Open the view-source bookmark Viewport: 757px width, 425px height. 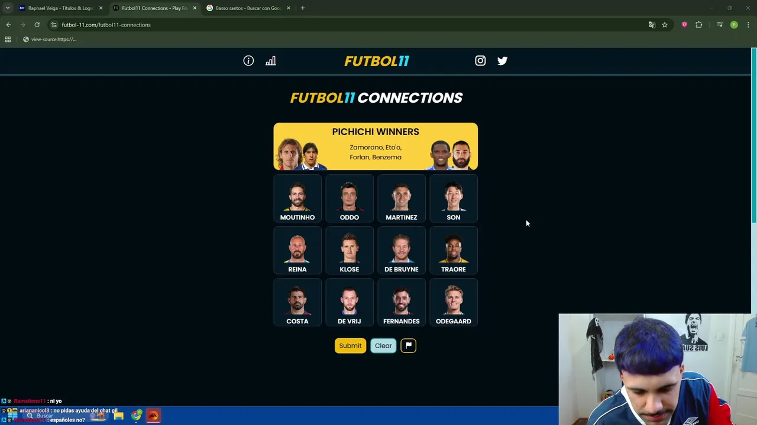50,39
